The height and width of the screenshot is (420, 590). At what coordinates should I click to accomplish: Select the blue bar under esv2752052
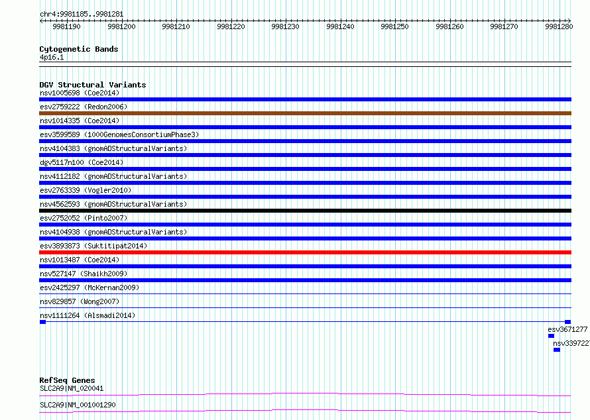coord(305,225)
